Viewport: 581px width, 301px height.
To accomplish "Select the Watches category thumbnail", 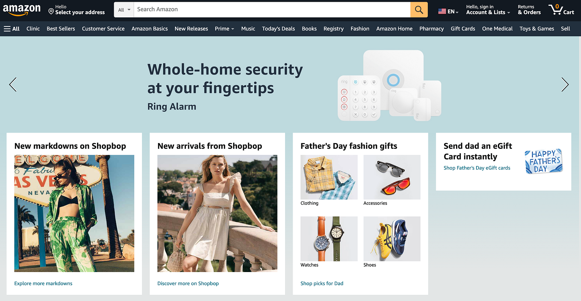I will [329, 239].
